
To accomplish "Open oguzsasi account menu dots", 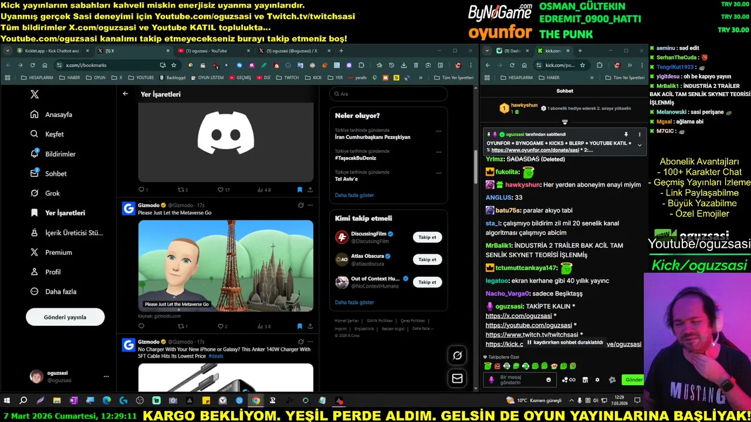I will click(106, 376).
